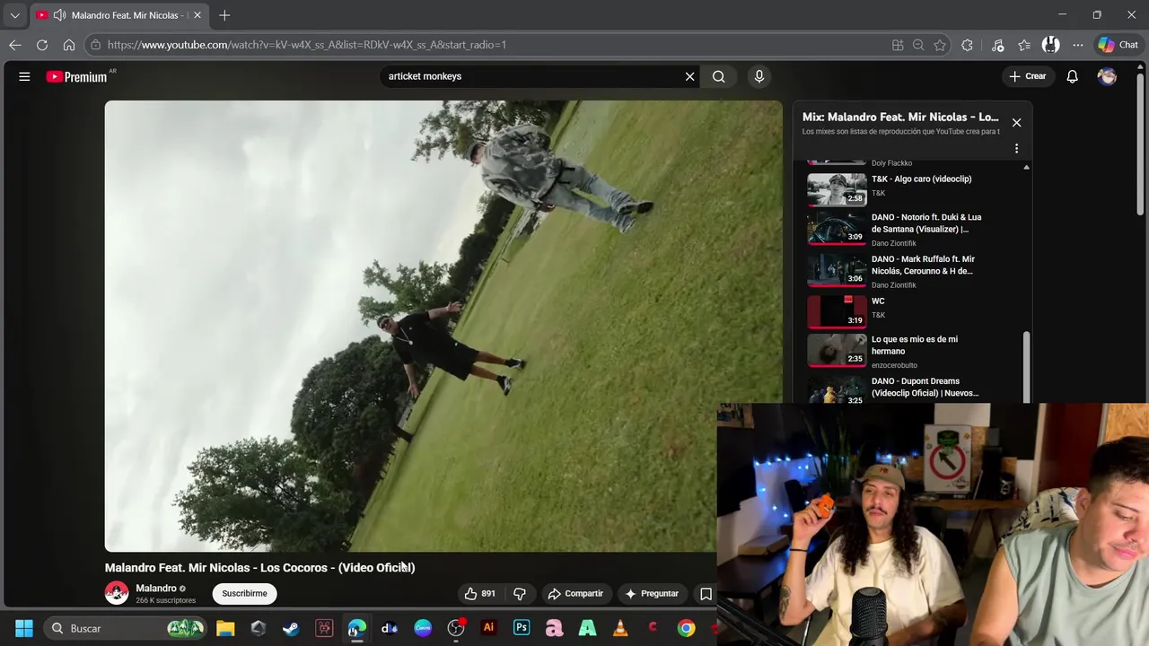The image size is (1149, 646).
Task: Play T&K - Algo caro (videoclip)
Action: [x=911, y=188]
